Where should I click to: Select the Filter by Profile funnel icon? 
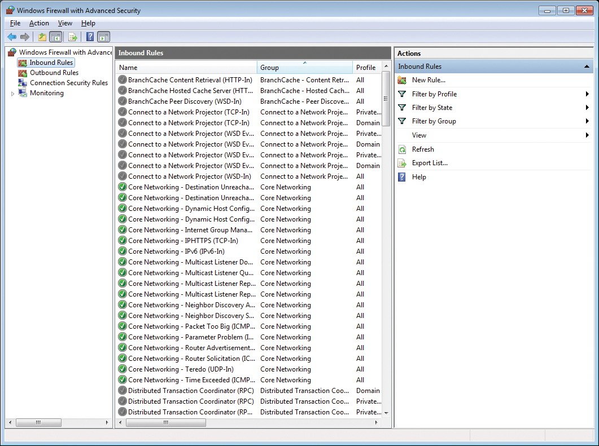(x=403, y=94)
